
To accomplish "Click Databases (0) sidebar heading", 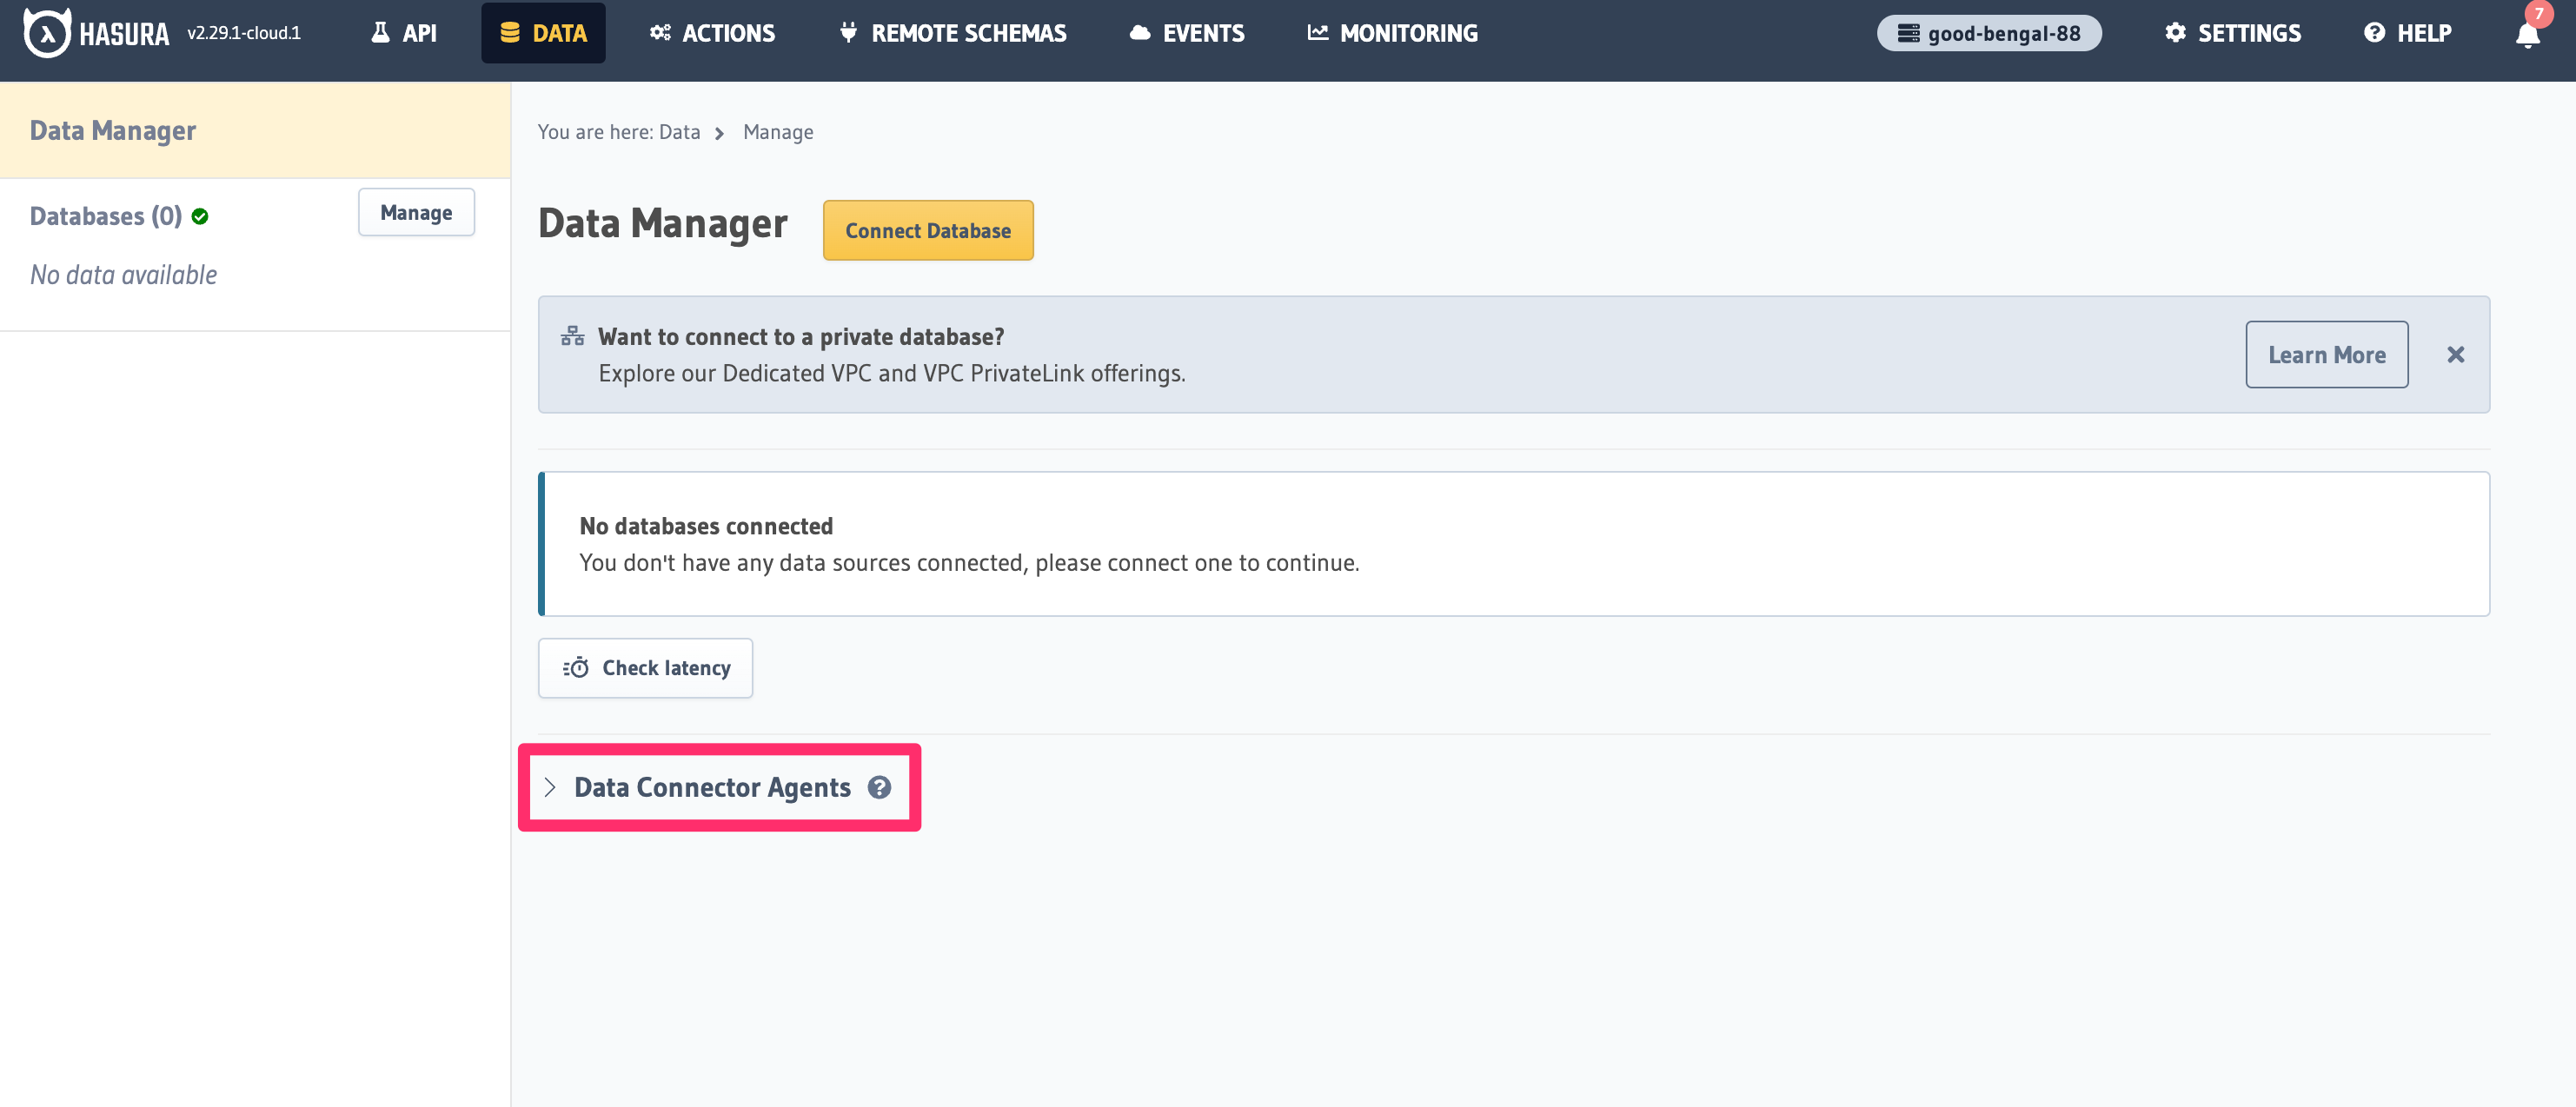I will pos(106,216).
